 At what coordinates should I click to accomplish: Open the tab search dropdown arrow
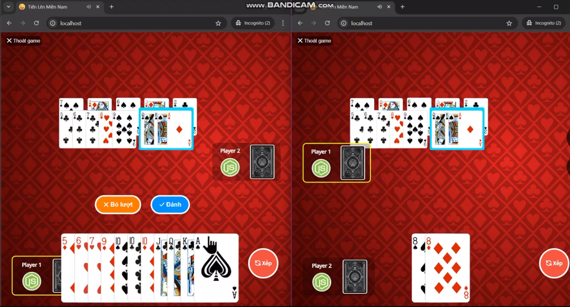tap(8, 7)
